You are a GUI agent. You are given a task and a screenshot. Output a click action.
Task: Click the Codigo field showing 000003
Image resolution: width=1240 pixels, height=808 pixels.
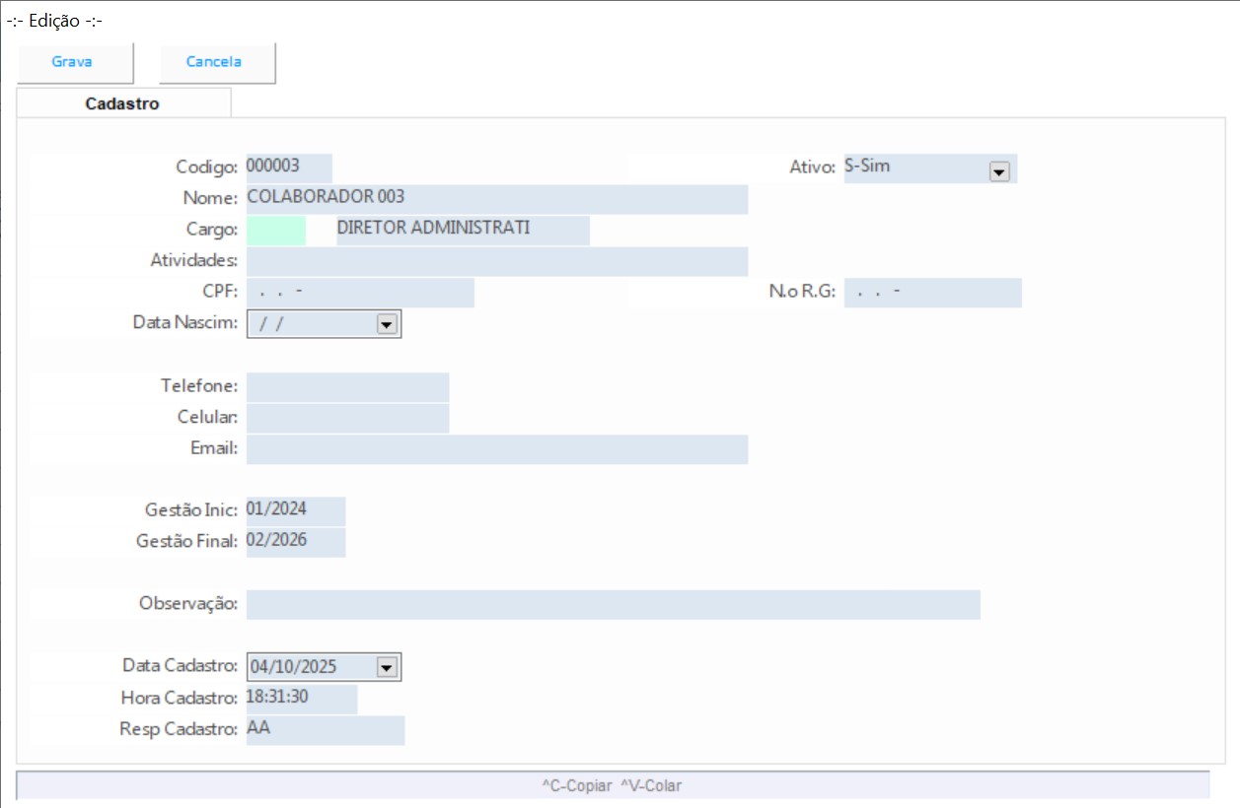(288, 168)
